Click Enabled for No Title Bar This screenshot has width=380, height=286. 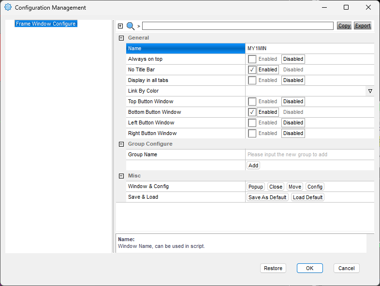click(267, 69)
